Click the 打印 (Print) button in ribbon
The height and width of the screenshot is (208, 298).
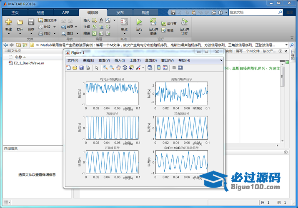[45, 34]
